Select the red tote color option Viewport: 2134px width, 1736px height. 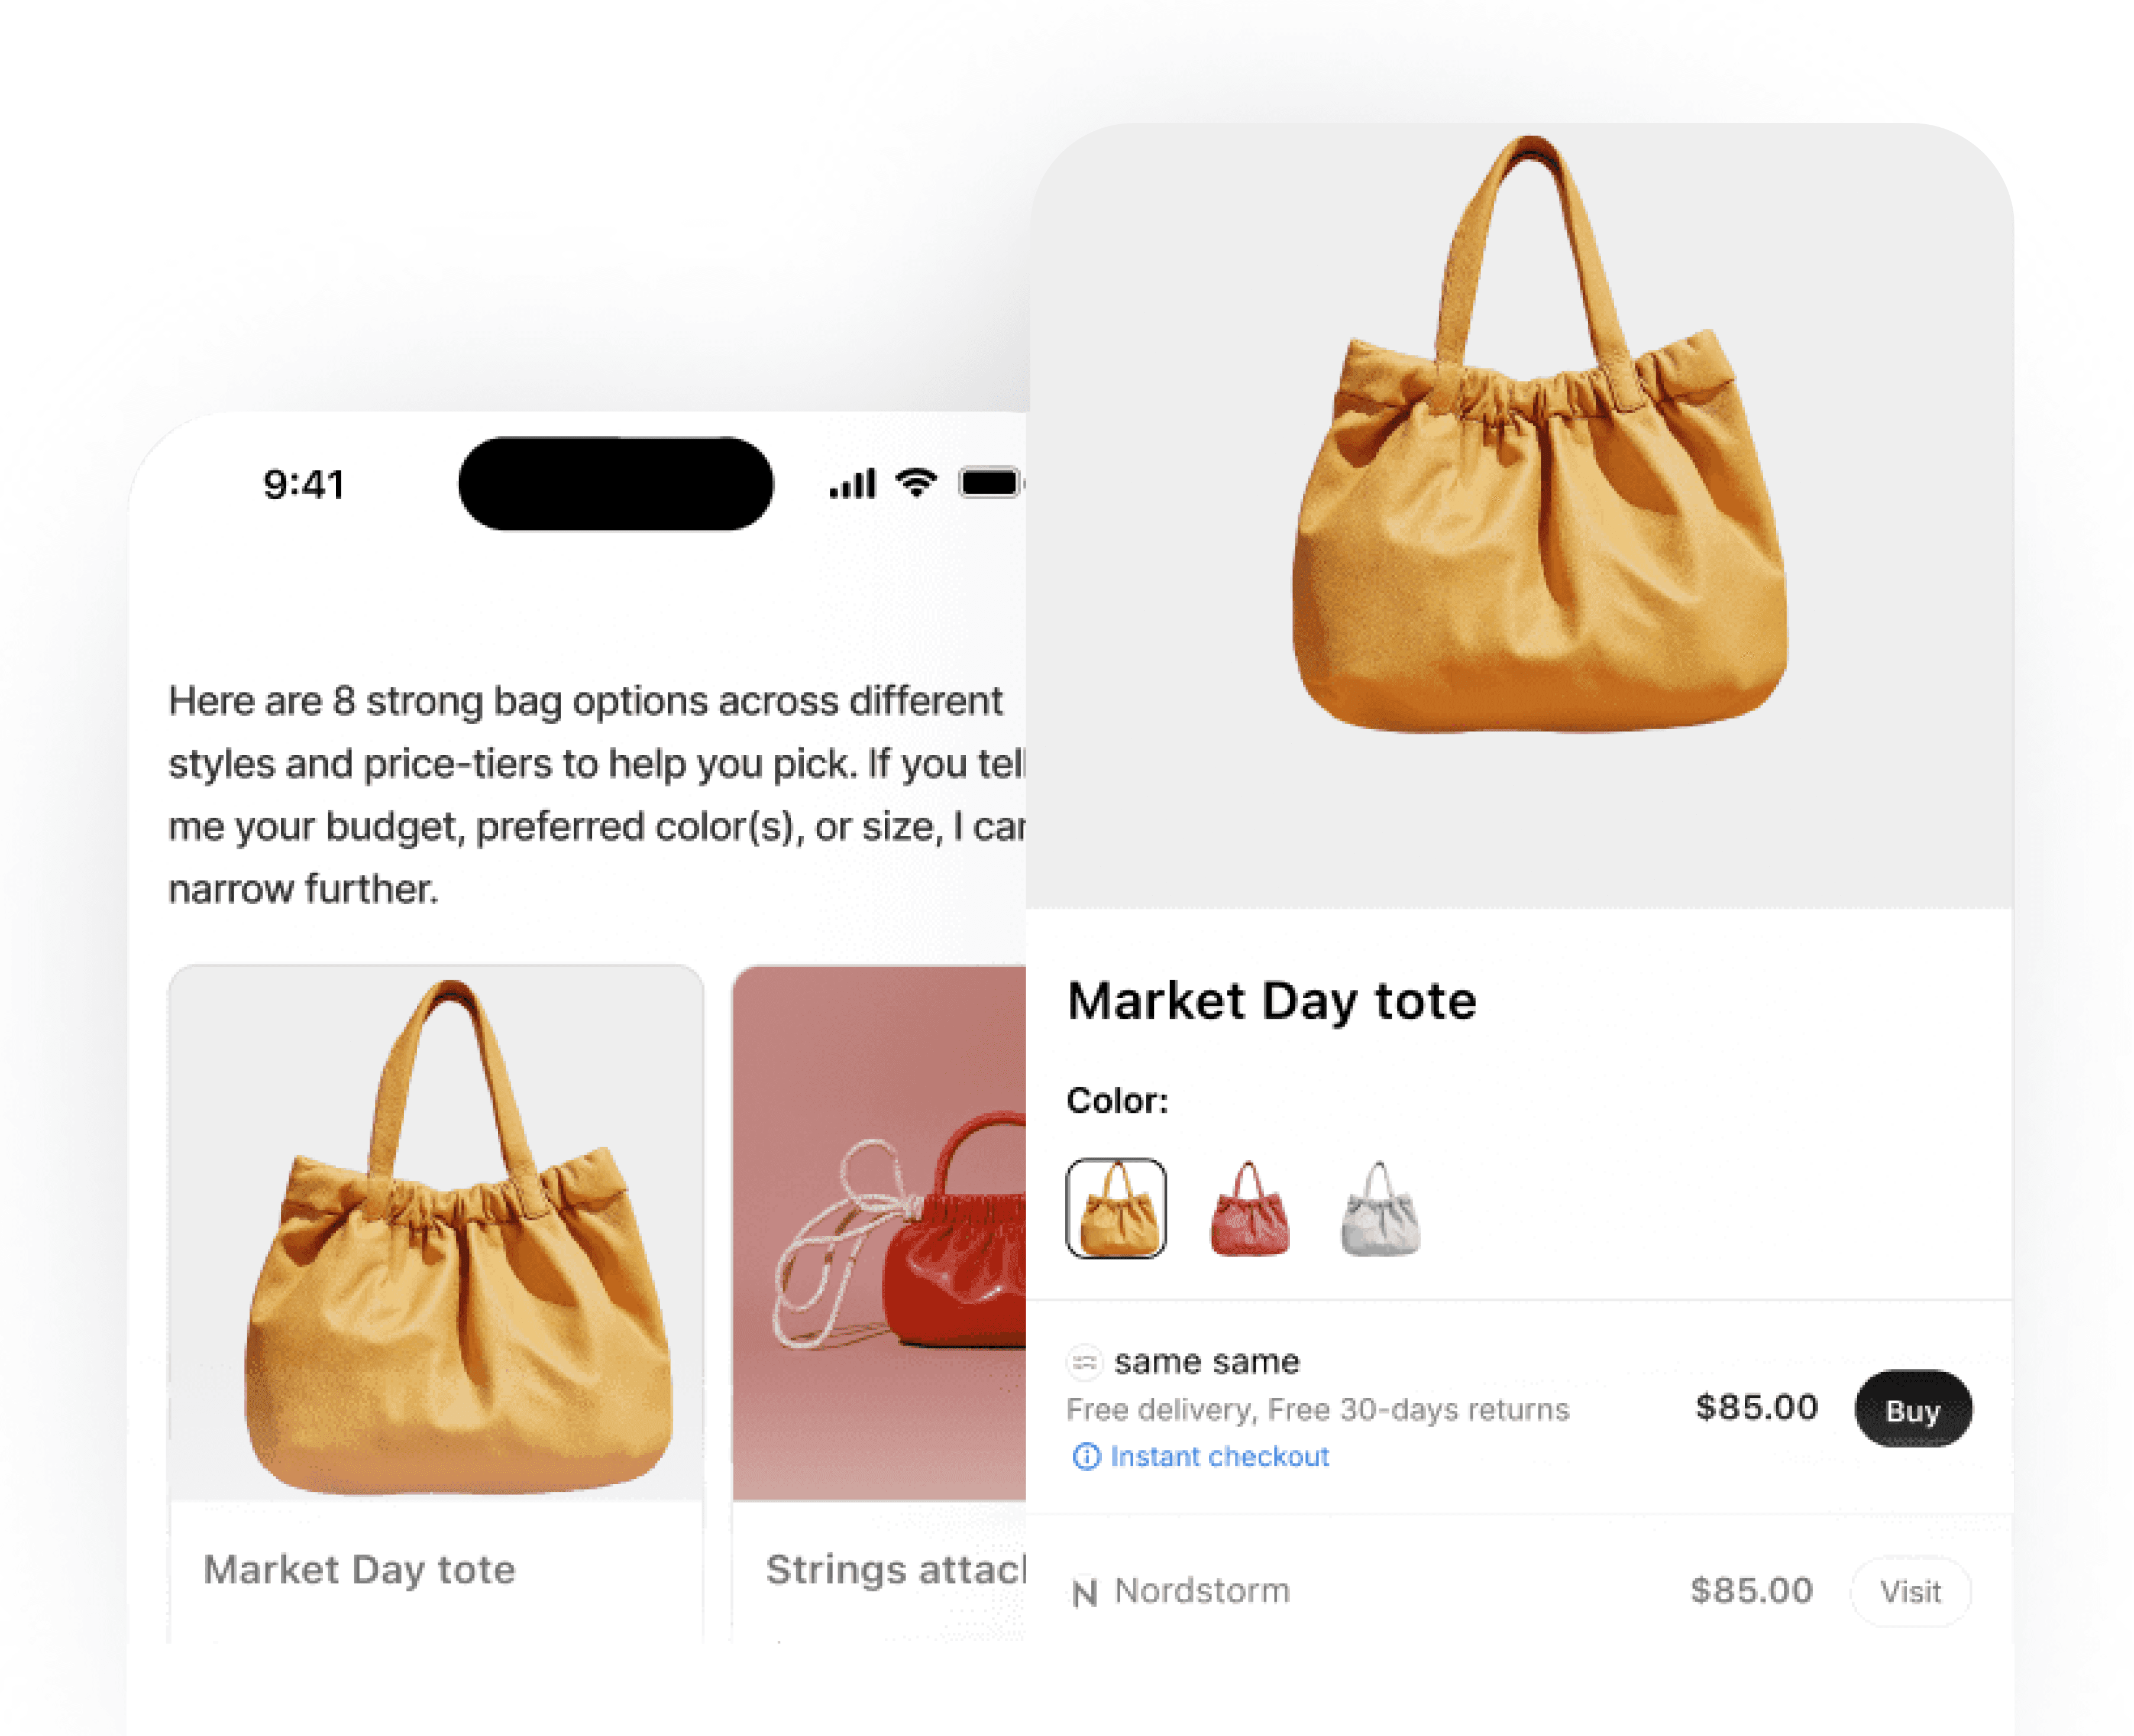click(x=1250, y=1208)
